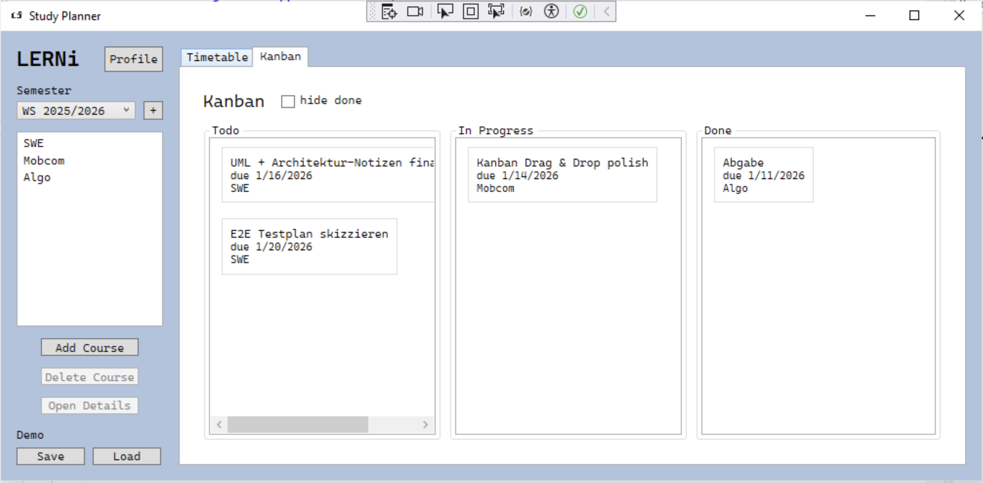Screen dimensions: 983x483
Task: Select the Kanban tab
Action: click(x=280, y=57)
